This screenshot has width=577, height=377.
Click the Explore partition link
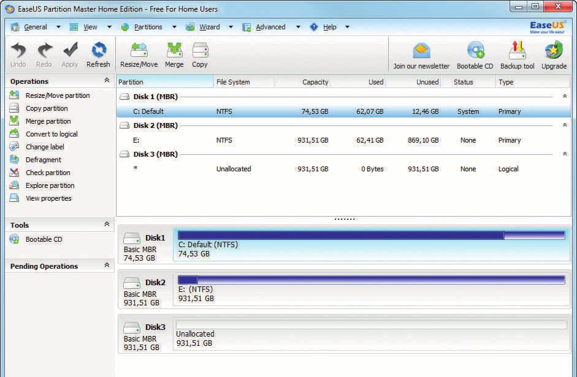(50, 185)
